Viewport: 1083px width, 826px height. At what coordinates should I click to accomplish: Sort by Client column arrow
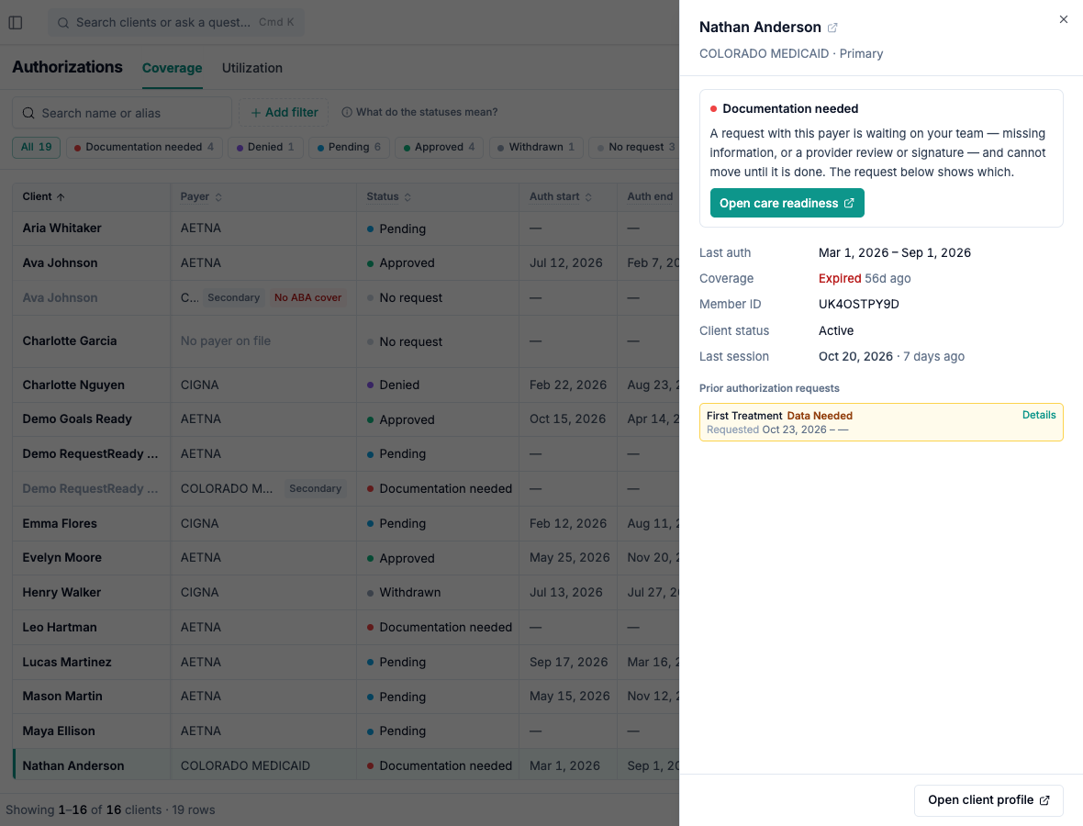point(61,196)
